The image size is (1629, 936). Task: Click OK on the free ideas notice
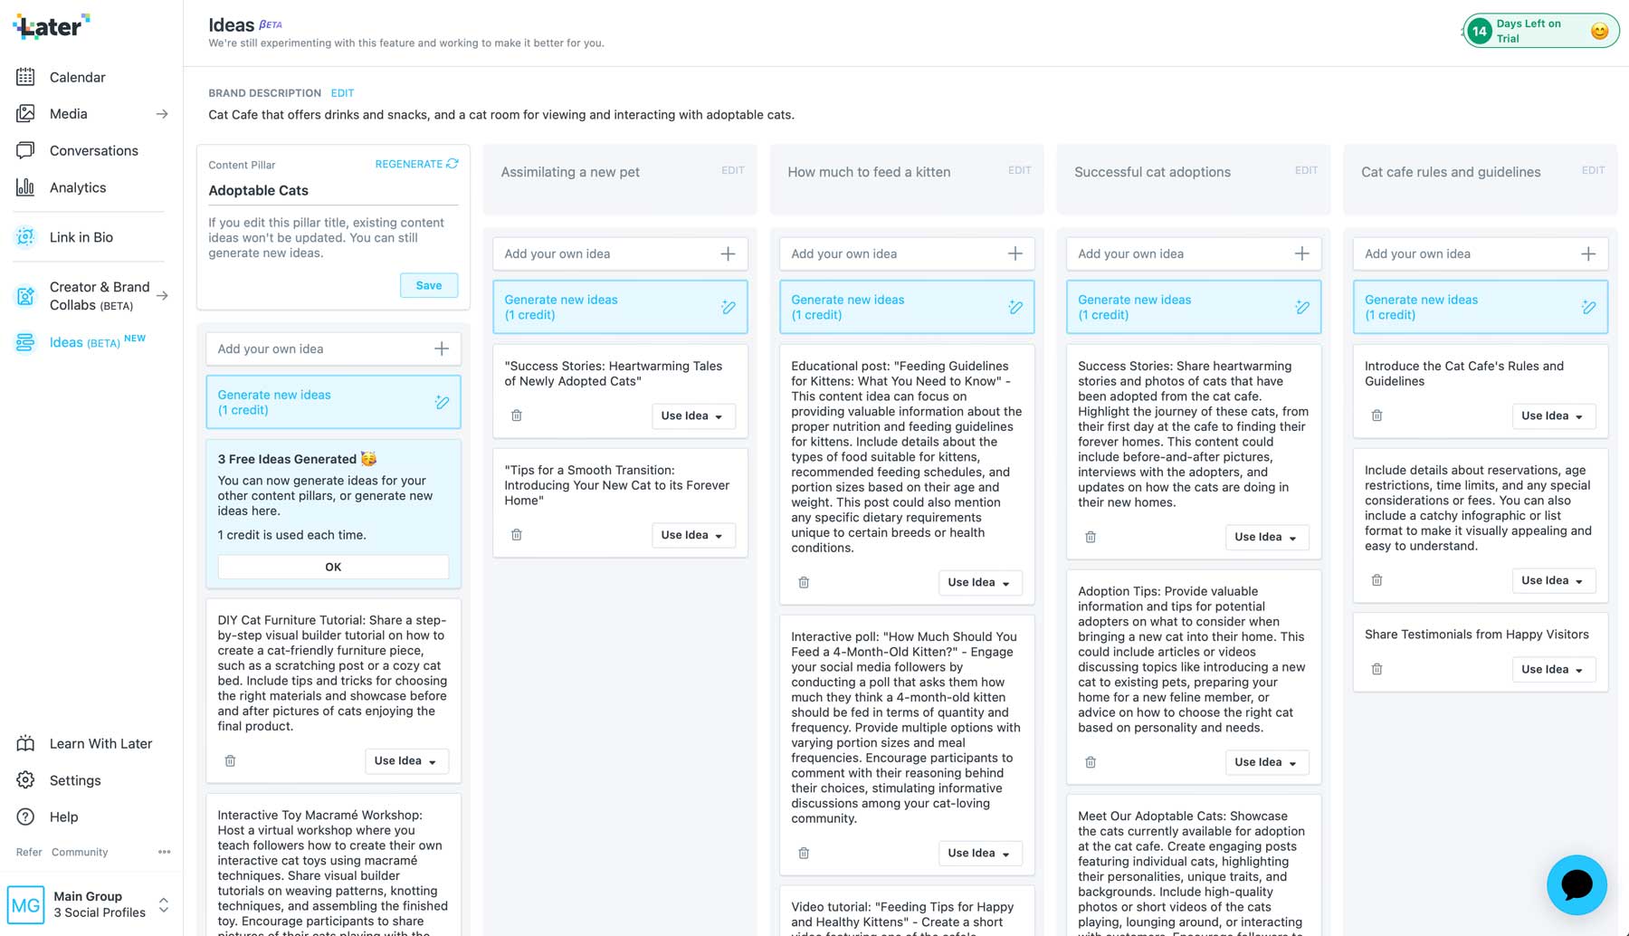pos(333,567)
